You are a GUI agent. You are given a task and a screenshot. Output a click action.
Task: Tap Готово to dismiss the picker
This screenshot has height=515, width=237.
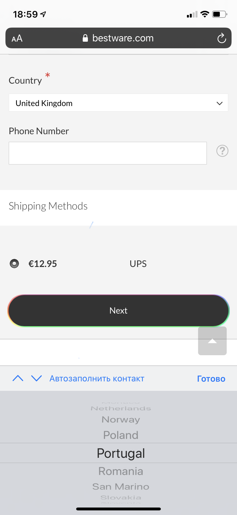(211, 379)
